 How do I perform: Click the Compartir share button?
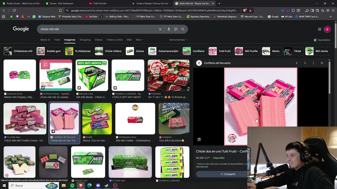pyautogui.click(x=228, y=174)
